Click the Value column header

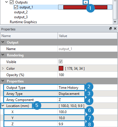click(87, 36)
